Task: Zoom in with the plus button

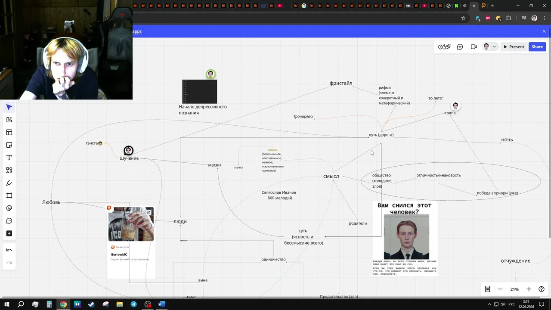Action: point(529,289)
